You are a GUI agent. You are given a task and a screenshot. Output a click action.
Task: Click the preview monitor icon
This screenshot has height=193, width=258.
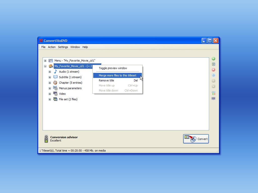[213, 99]
